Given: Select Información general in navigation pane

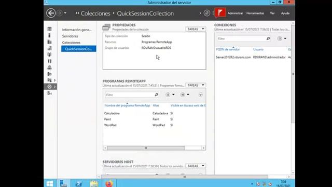Looking at the screenshot, I should [77, 30].
